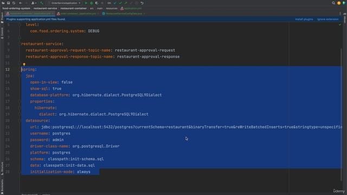Click the username: postgres line
Viewport: 347px width, 195px height.
[50, 134]
